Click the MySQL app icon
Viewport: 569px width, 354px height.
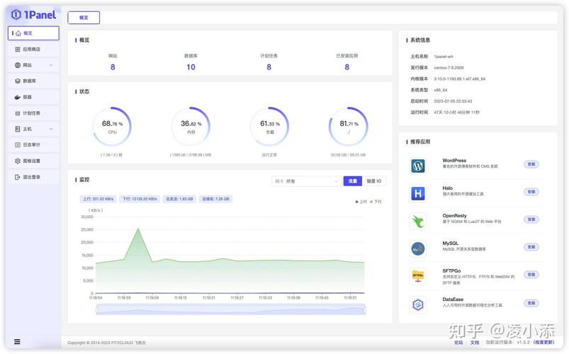(417, 249)
